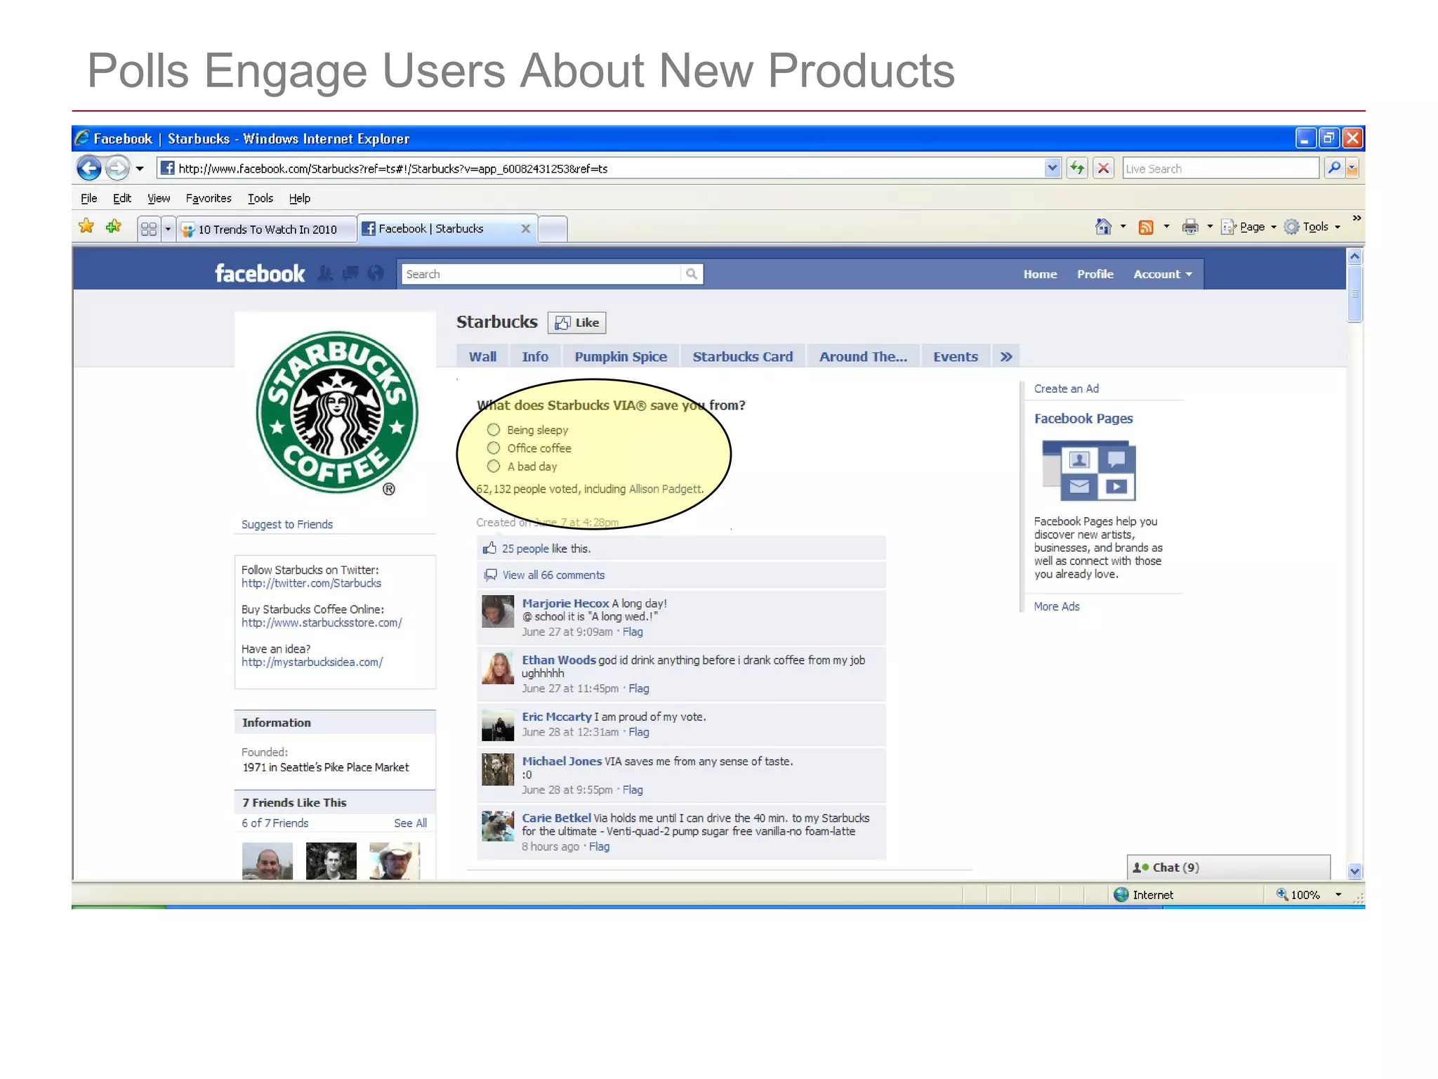Open the Events tab
Viewport: 1438px width, 1079px height.
coord(955,357)
